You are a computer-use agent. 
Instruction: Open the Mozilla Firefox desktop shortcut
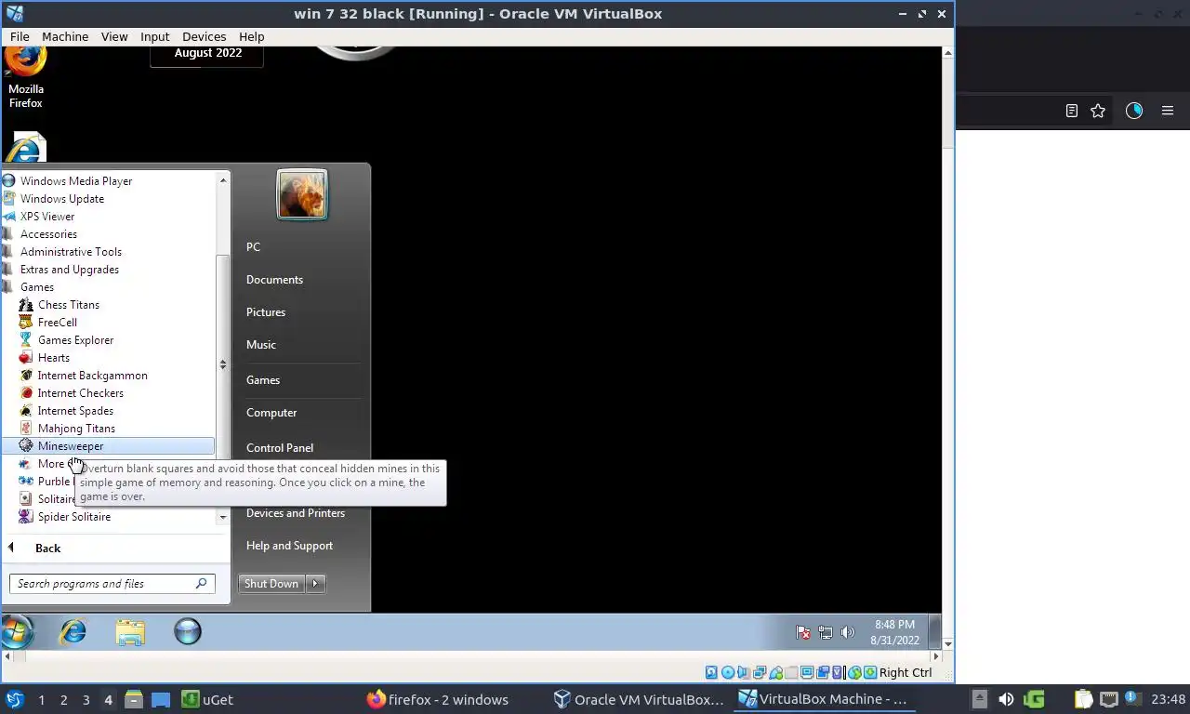coord(26,76)
